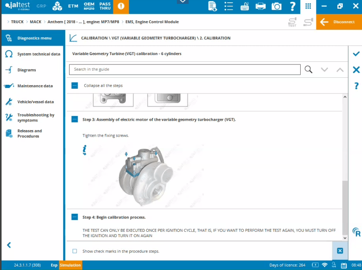Click the blue X cancel icon on right
This screenshot has width=362, height=270.
[x=356, y=70]
